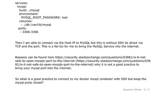Click the '3306:3306' port mapping
This screenshot has width=166, height=93.
30,32
